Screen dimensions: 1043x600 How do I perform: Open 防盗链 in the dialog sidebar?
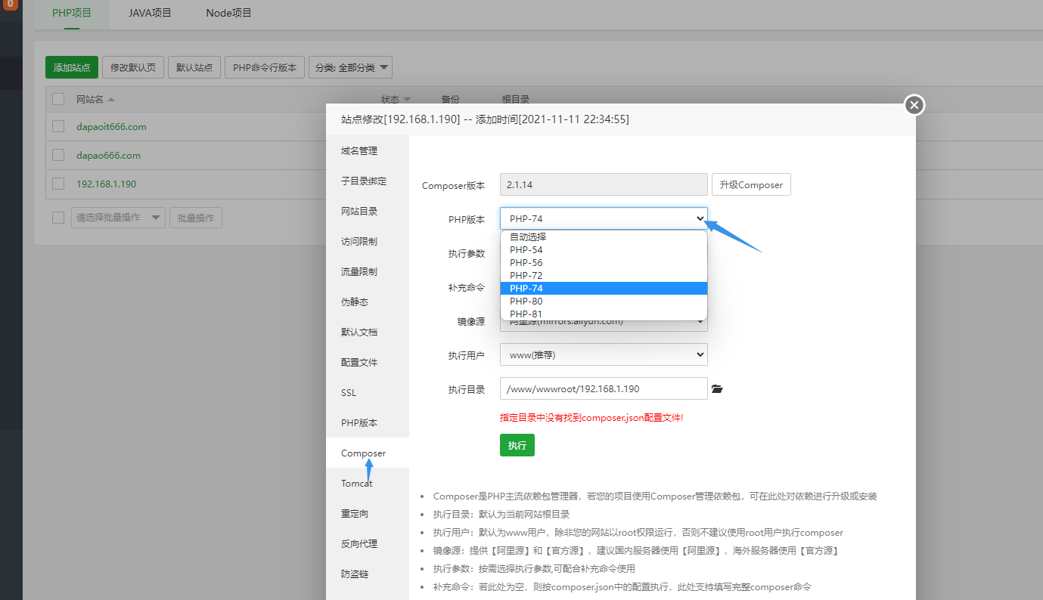tap(368, 574)
